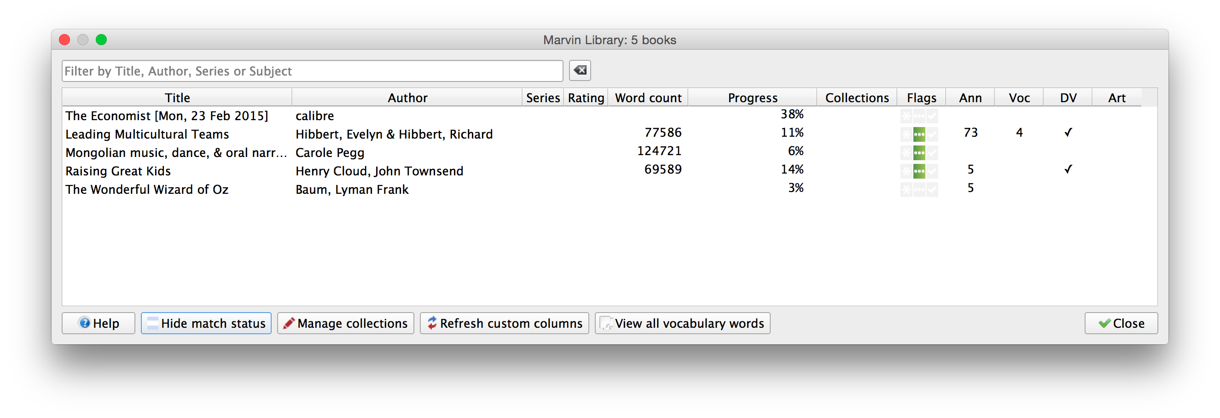This screenshot has width=1220, height=418.
Task: Click the Manage collections pencil icon
Action: (x=288, y=323)
